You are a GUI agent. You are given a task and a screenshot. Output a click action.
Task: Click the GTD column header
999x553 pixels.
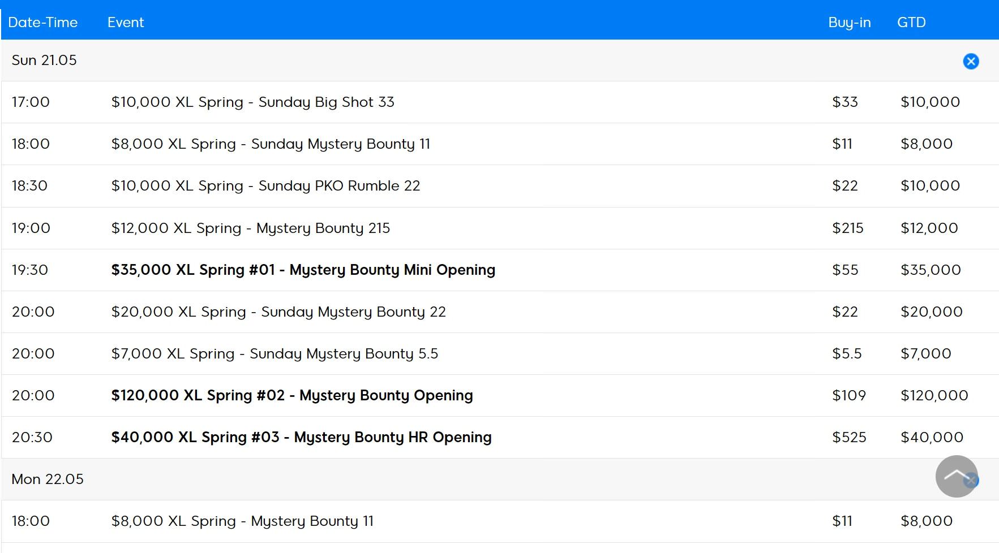point(911,23)
